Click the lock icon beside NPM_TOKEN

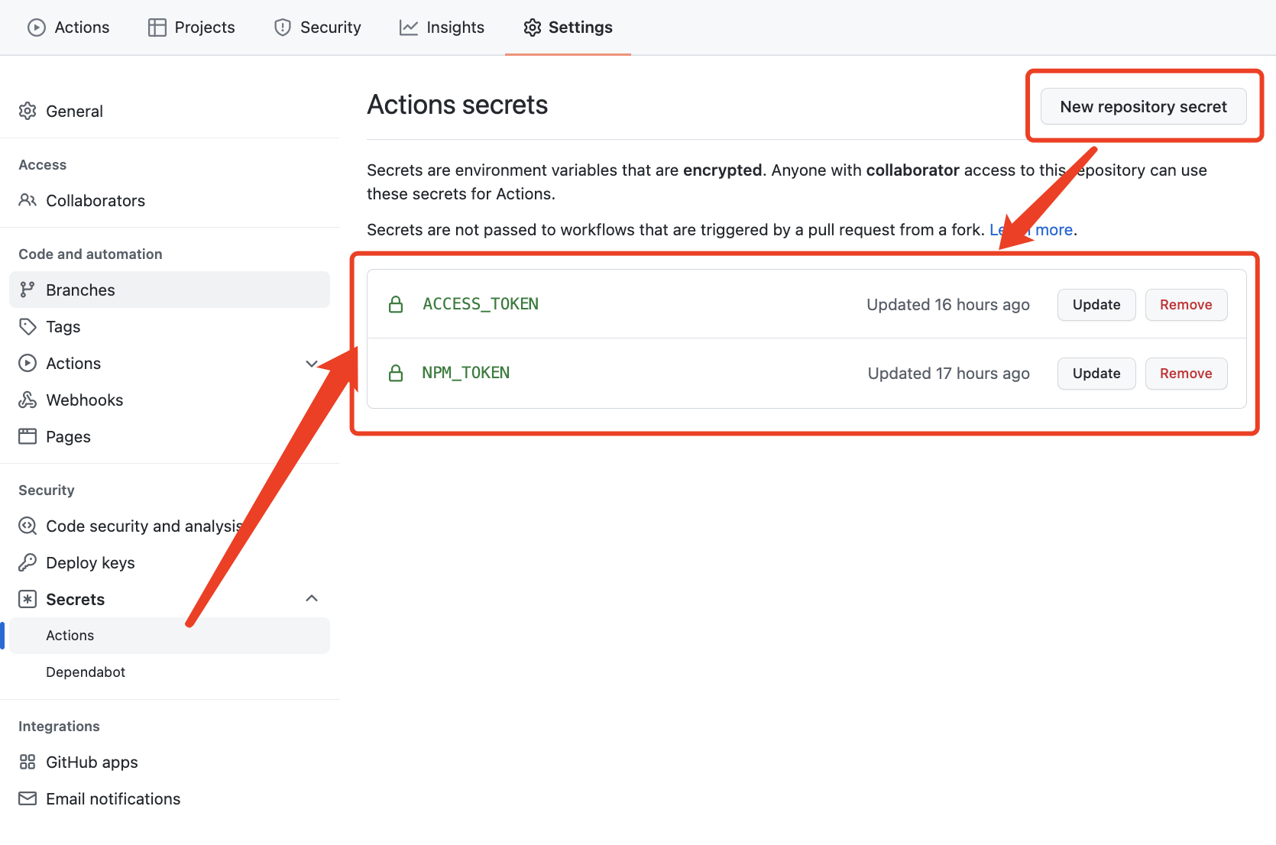coord(396,373)
